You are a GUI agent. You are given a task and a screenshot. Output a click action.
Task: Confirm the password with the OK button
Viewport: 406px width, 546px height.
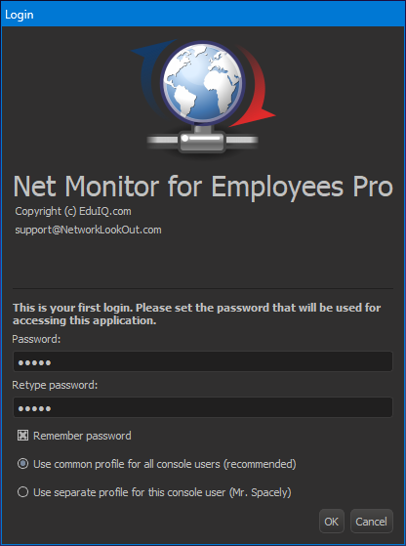click(x=332, y=522)
